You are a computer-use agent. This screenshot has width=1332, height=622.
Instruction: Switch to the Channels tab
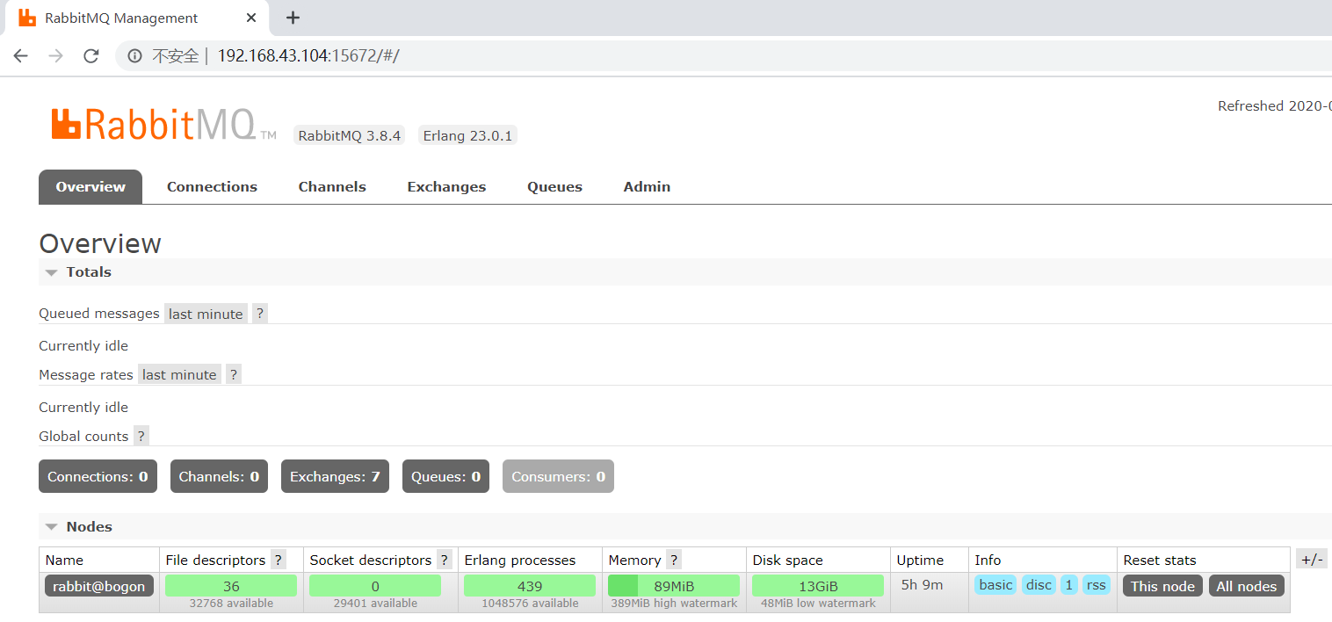[332, 186]
